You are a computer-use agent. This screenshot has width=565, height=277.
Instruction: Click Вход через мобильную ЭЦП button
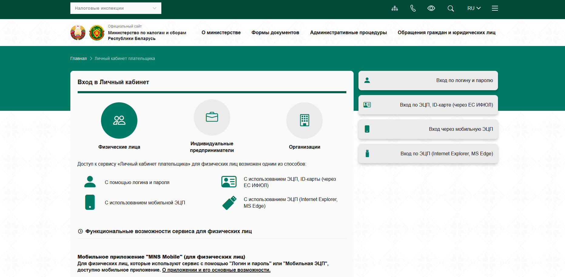coord(428,129)
